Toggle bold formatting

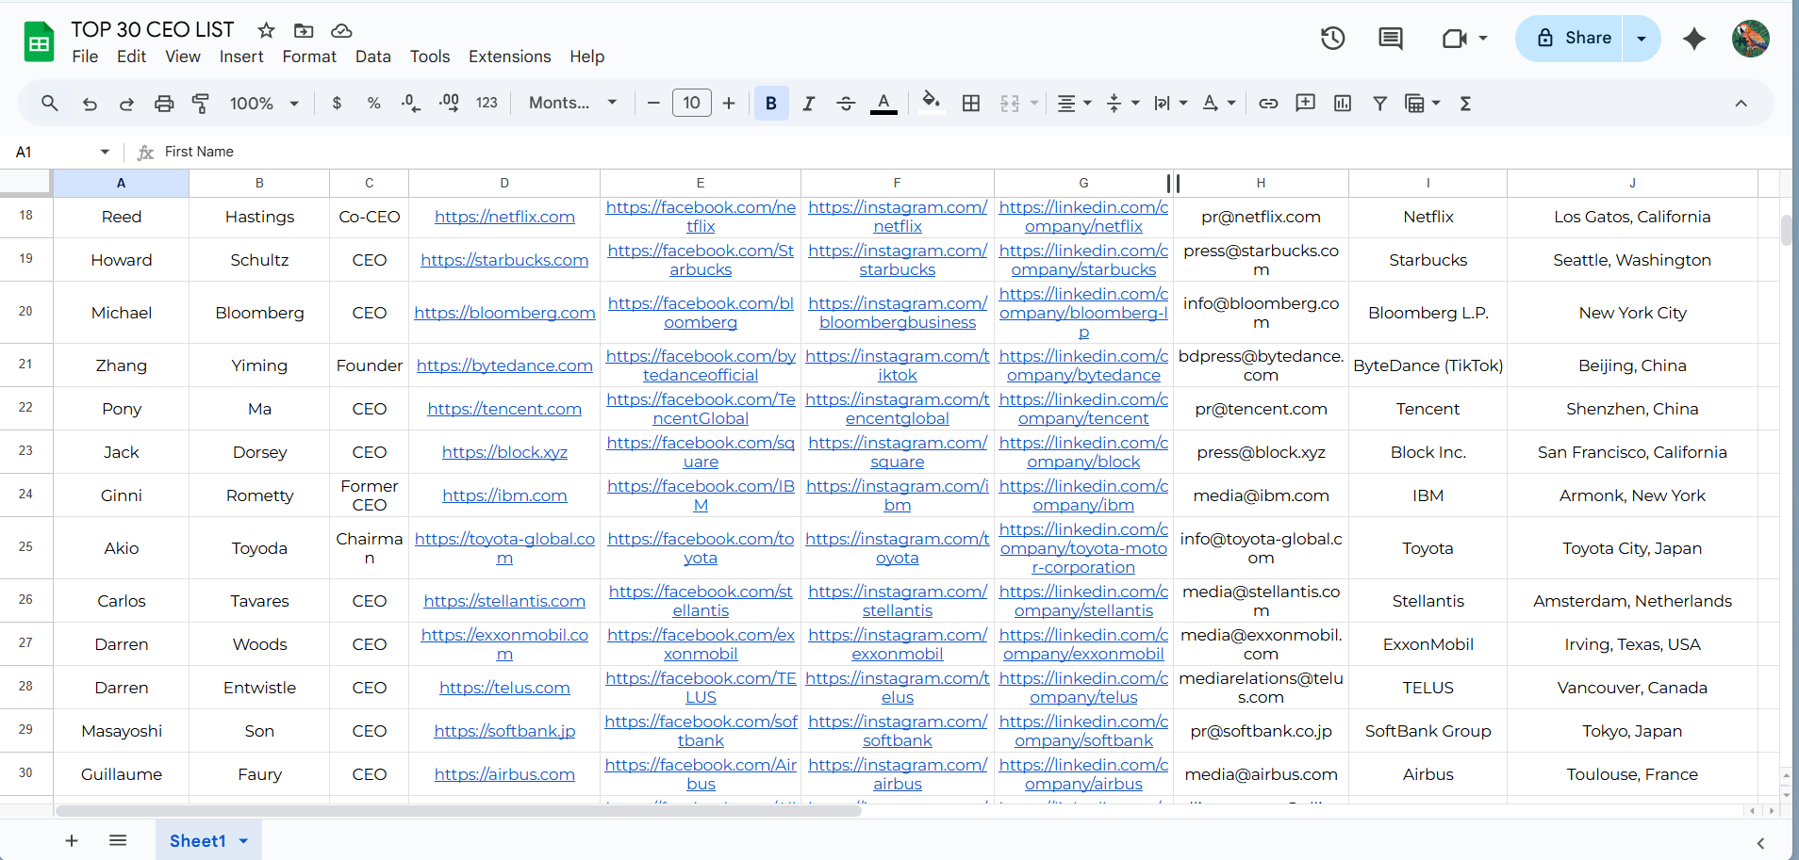click(x=771, y=104)
